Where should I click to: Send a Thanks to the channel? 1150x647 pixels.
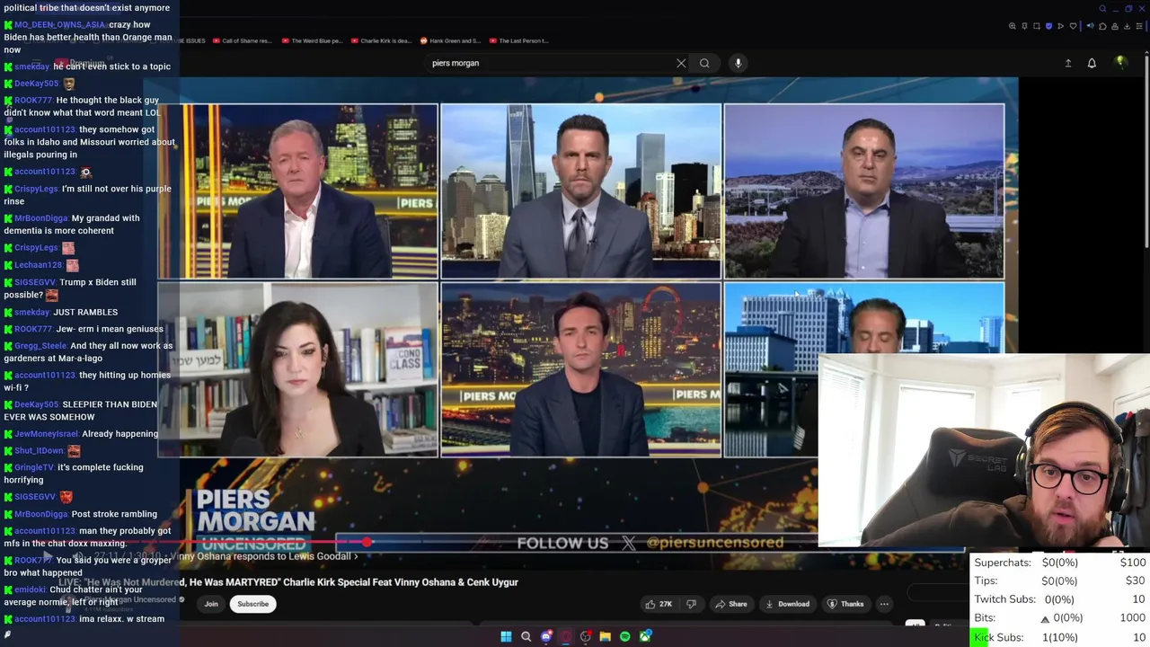tap(845, 604)
